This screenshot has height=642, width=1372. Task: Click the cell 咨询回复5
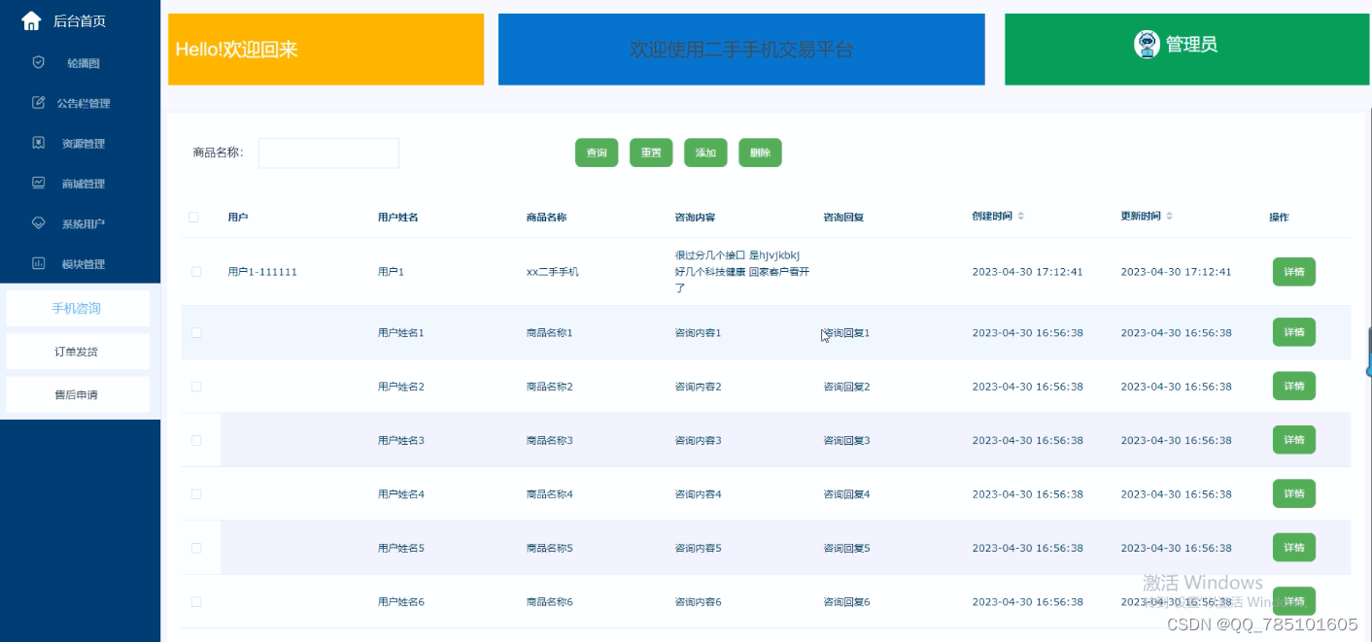tap(847, 548)
